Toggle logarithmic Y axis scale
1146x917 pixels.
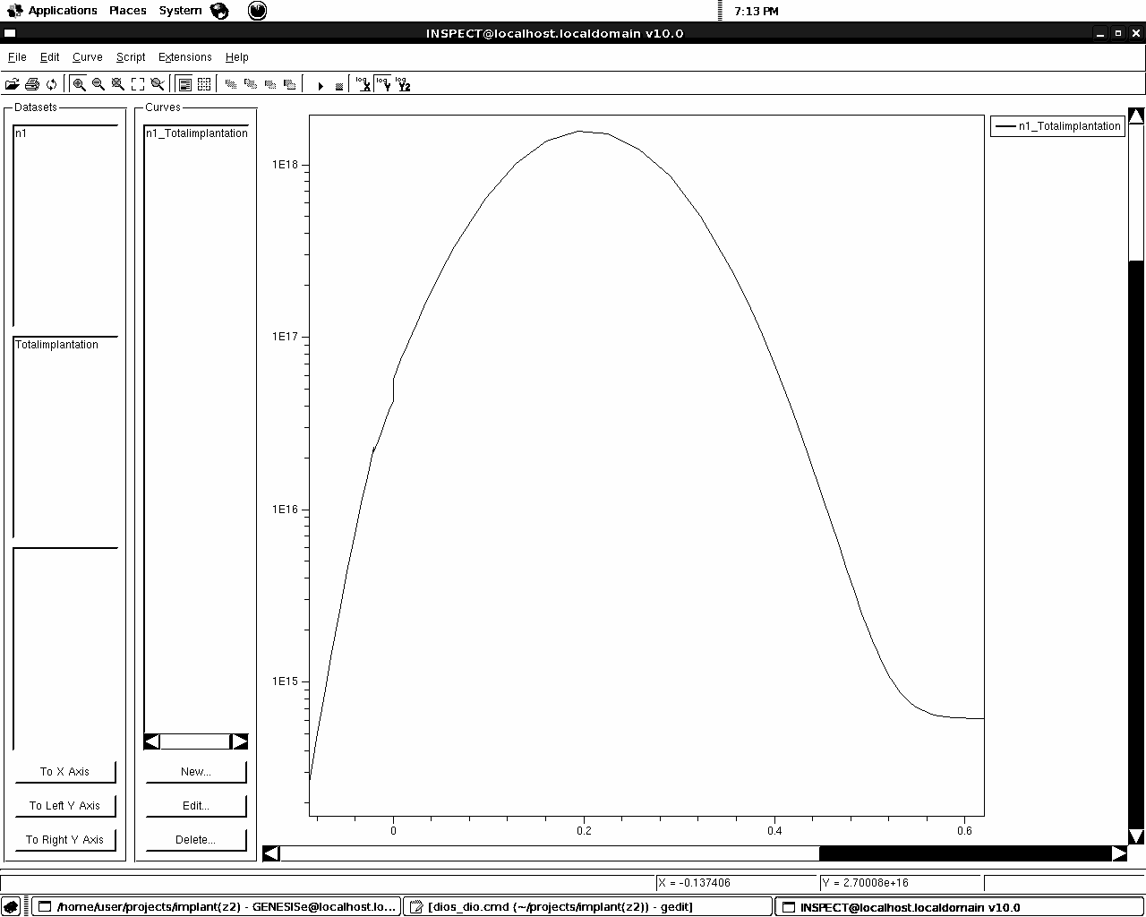(x=383, y=84)
